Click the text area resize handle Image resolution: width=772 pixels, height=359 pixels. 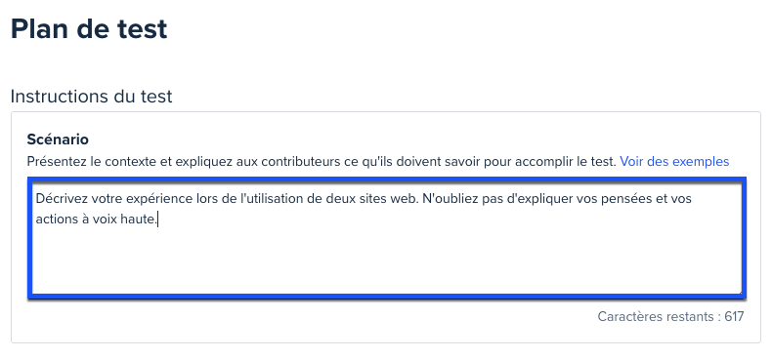738,291
